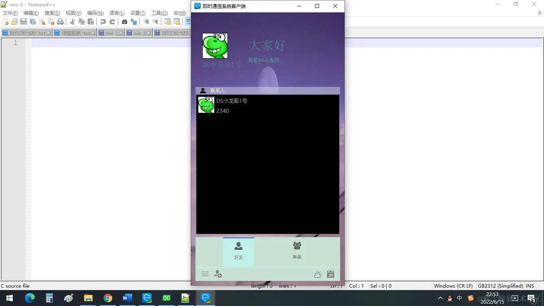Open the weather icon in chat client

[x=317, y=274]
